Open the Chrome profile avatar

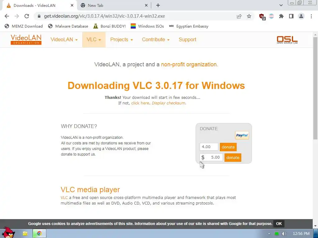point(301,16)
